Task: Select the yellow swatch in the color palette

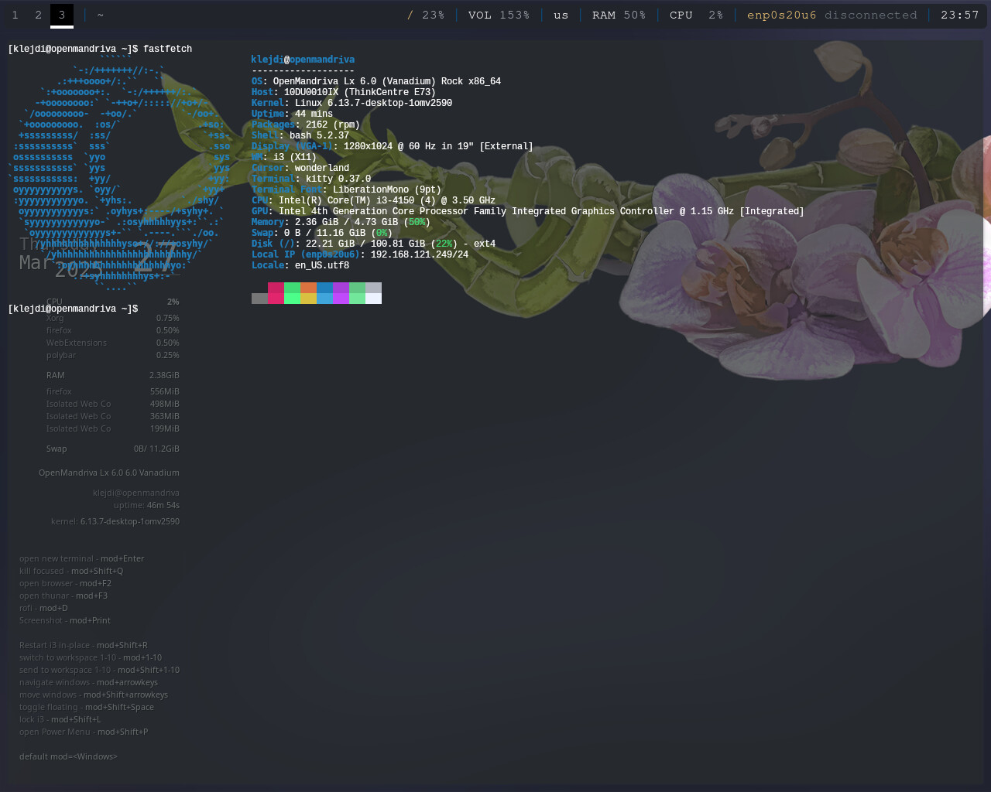Action: [308, 299]
